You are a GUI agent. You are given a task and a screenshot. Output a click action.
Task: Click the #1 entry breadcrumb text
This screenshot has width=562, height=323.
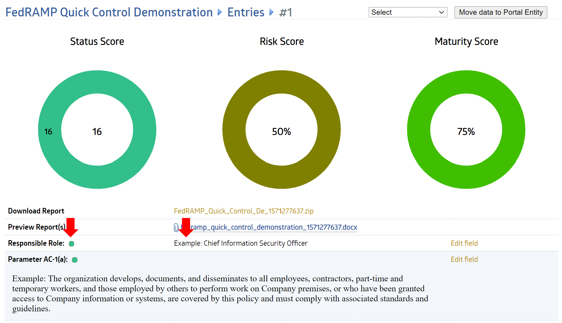pos(285,12)
